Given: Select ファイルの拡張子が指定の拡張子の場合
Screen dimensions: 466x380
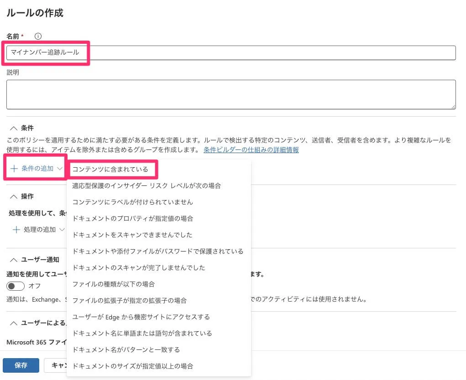Looking at the screenshot, I should (x=159, y=301).
